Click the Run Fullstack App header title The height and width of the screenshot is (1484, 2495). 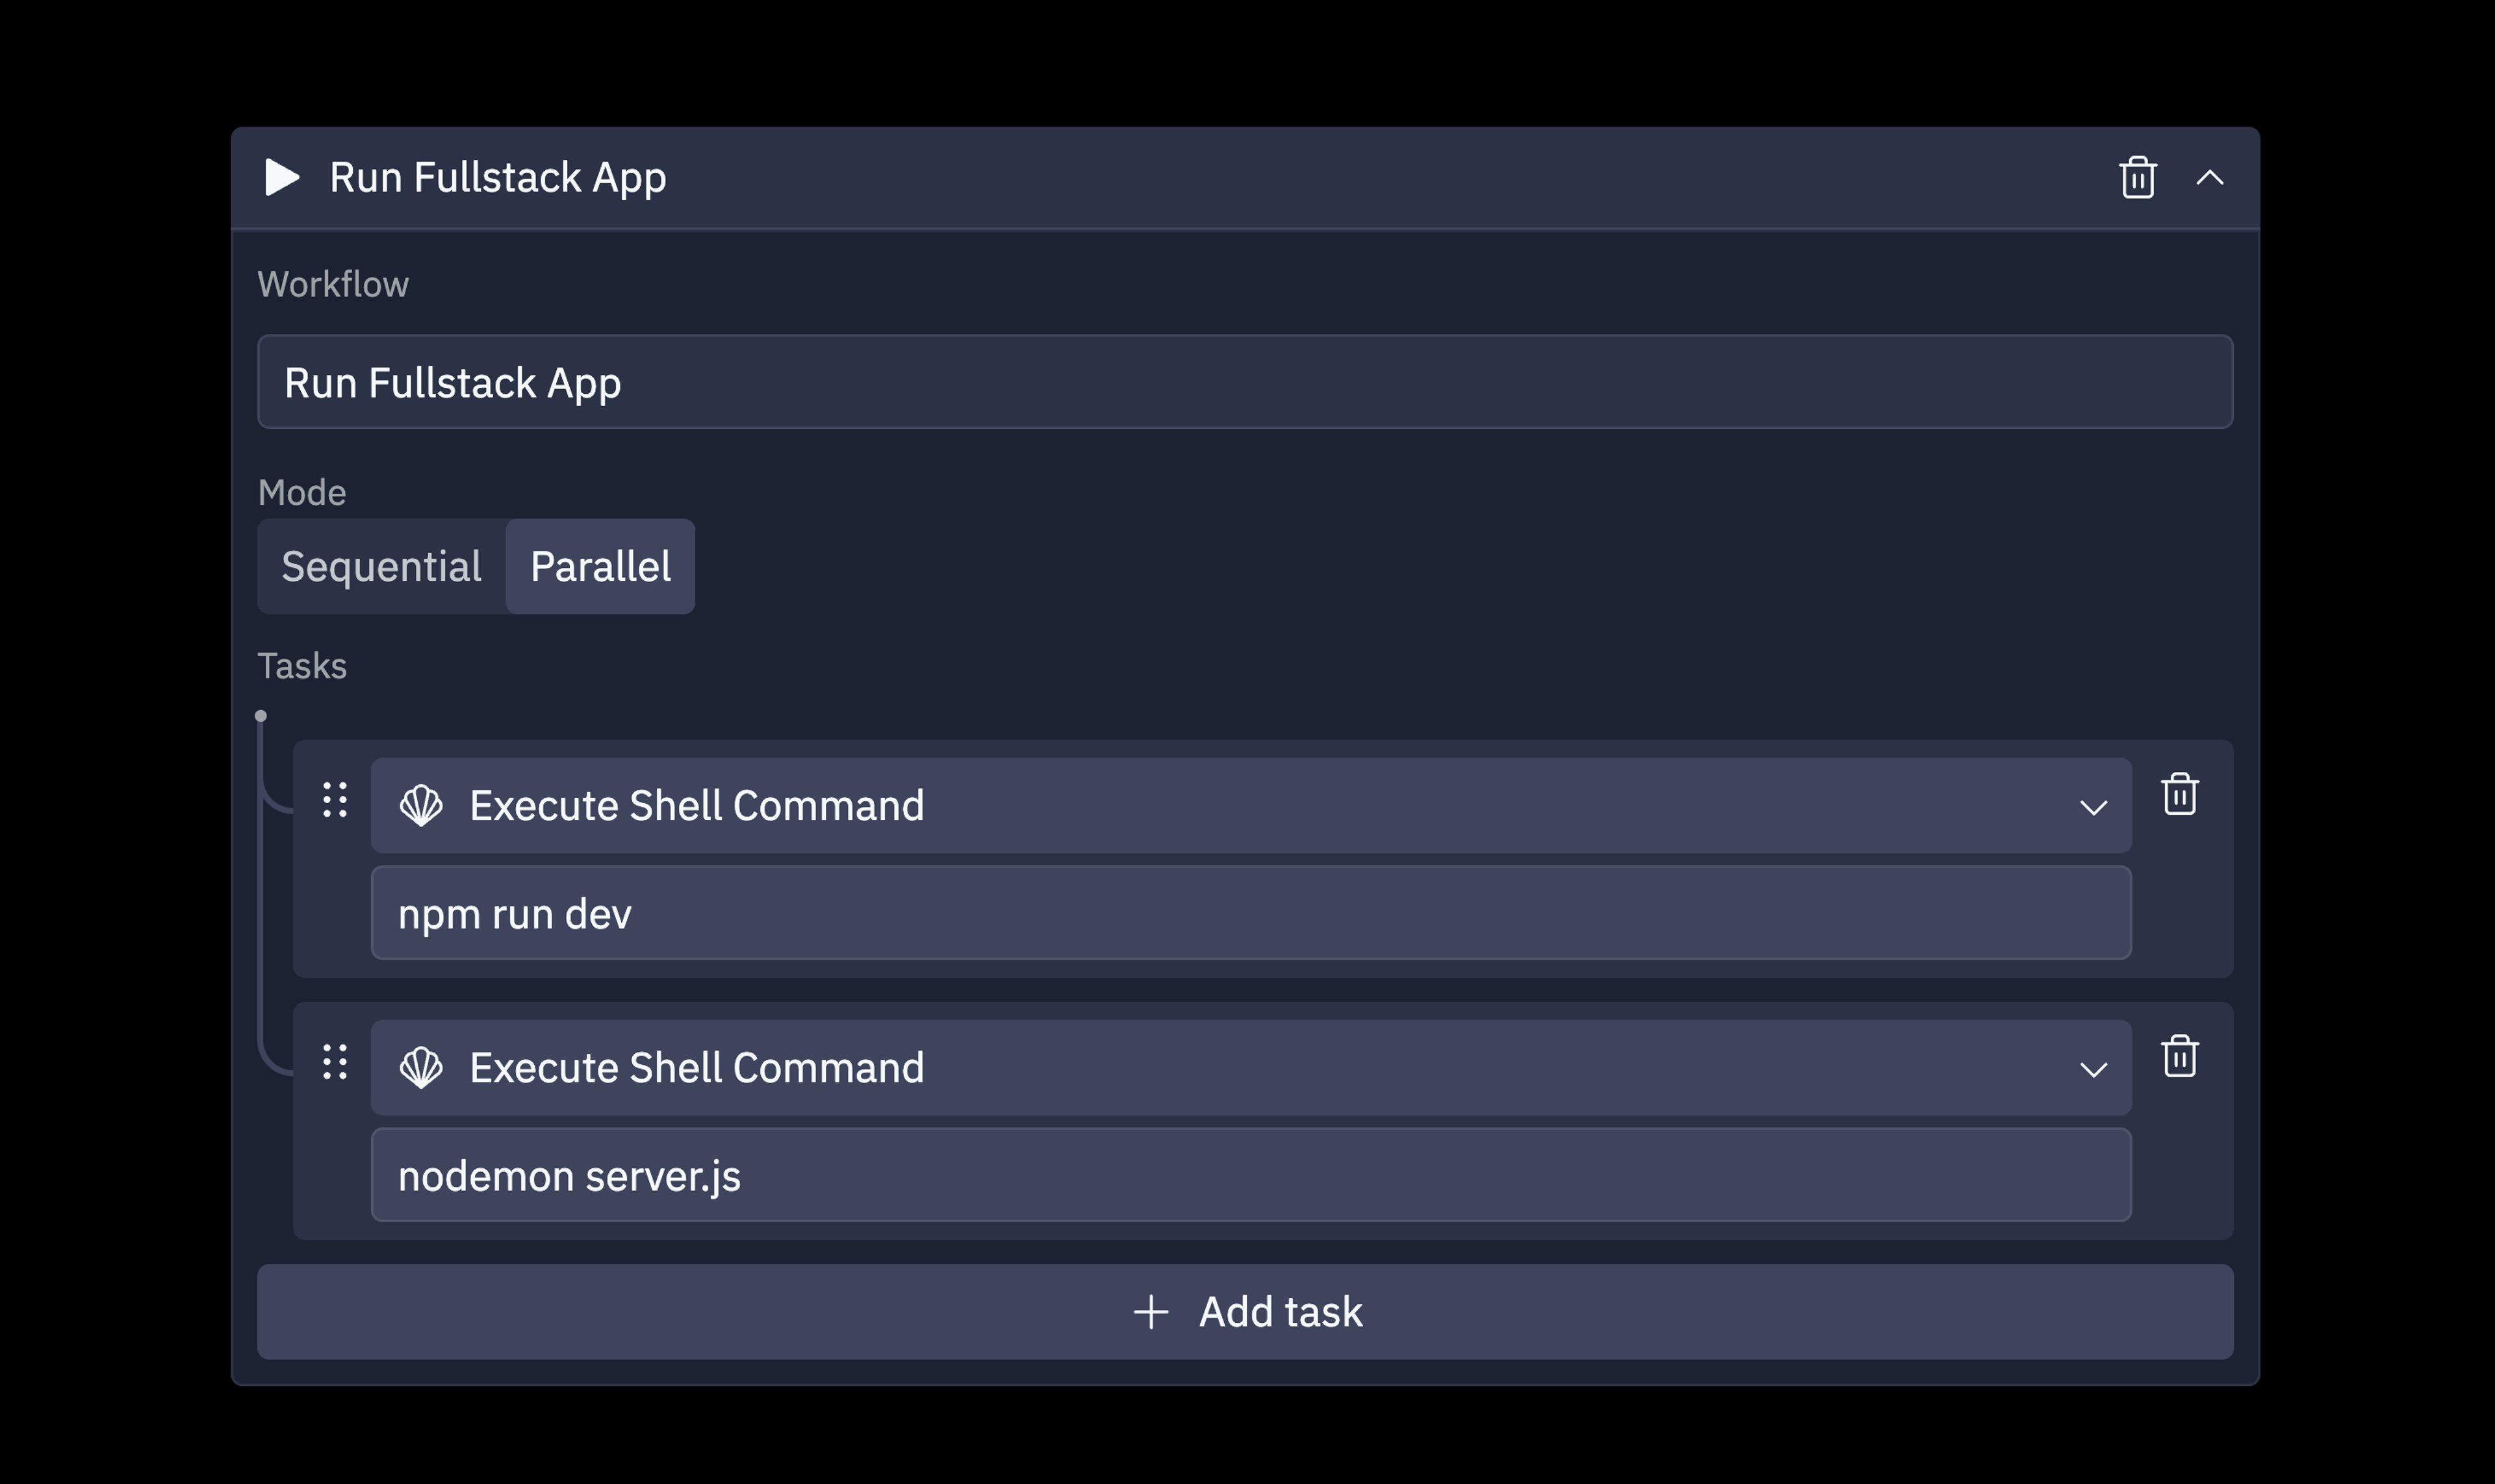[x=497, y=178]
